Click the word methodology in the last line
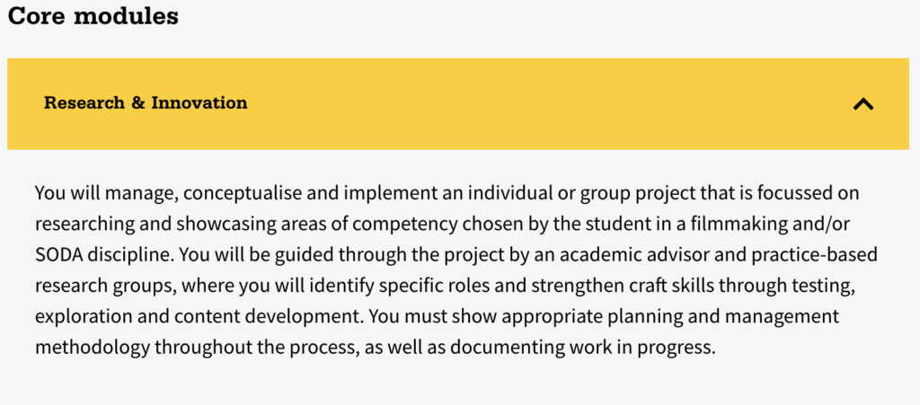The width and height of the screenshot is (920, 405). 93,348
